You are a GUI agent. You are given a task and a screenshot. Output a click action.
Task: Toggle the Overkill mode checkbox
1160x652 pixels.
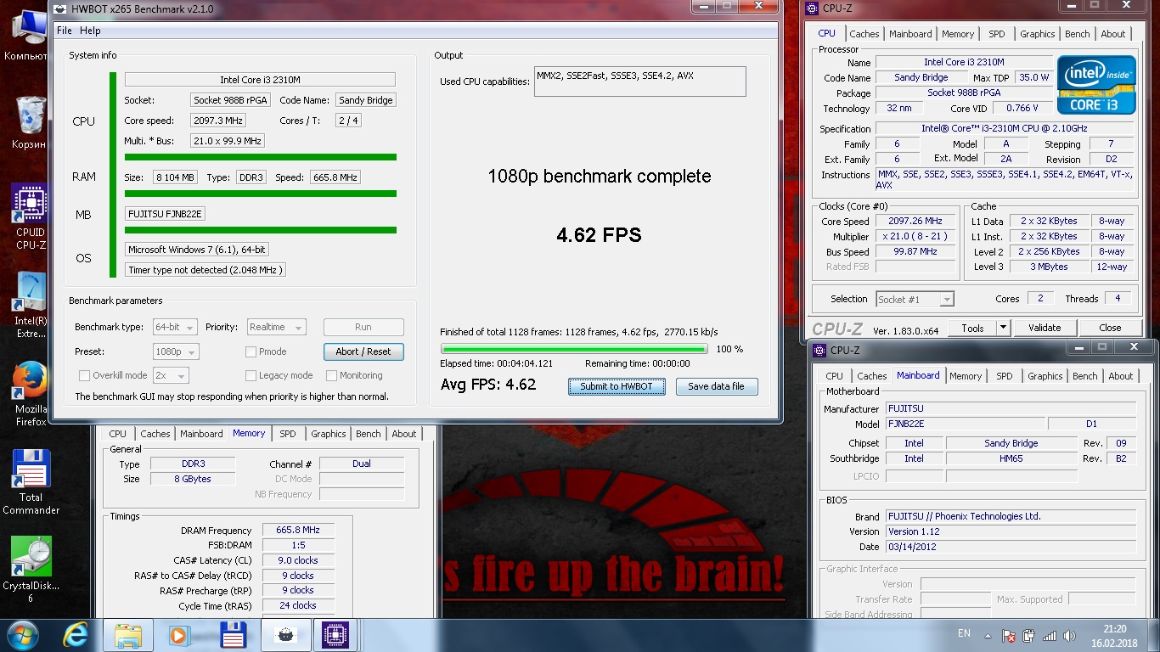84,375
